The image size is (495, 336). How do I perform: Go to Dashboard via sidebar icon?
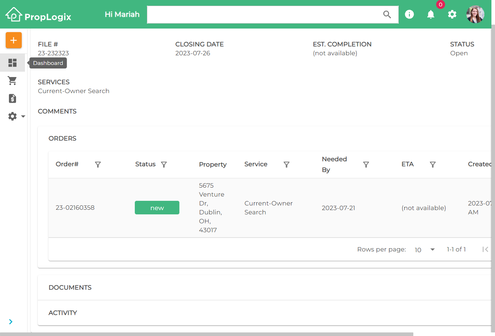tap(12, 63)
